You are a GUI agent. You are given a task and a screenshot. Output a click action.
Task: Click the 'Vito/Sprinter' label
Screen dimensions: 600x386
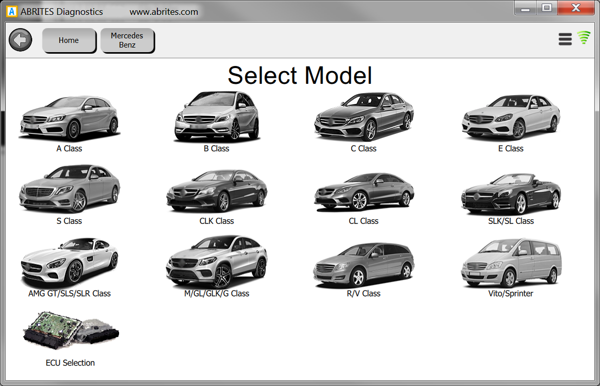pos(511,293)
